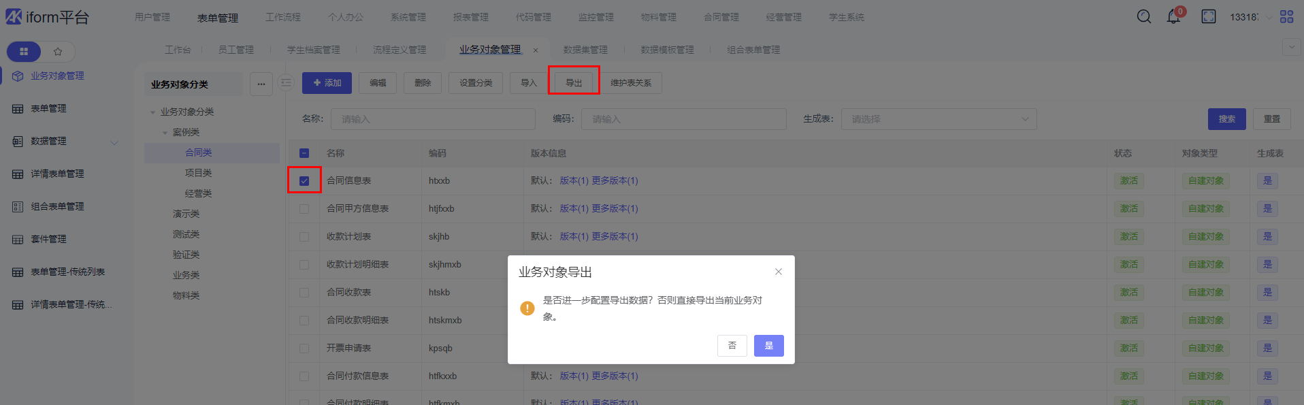The image size is (1304, 405).
Task: Open the 生成表 dropdown
Action: pos(939,119)
